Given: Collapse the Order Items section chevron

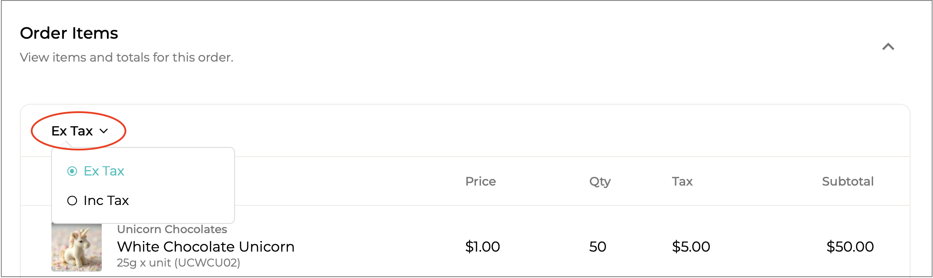Looking at the screenshot, I should coord(888,47).
